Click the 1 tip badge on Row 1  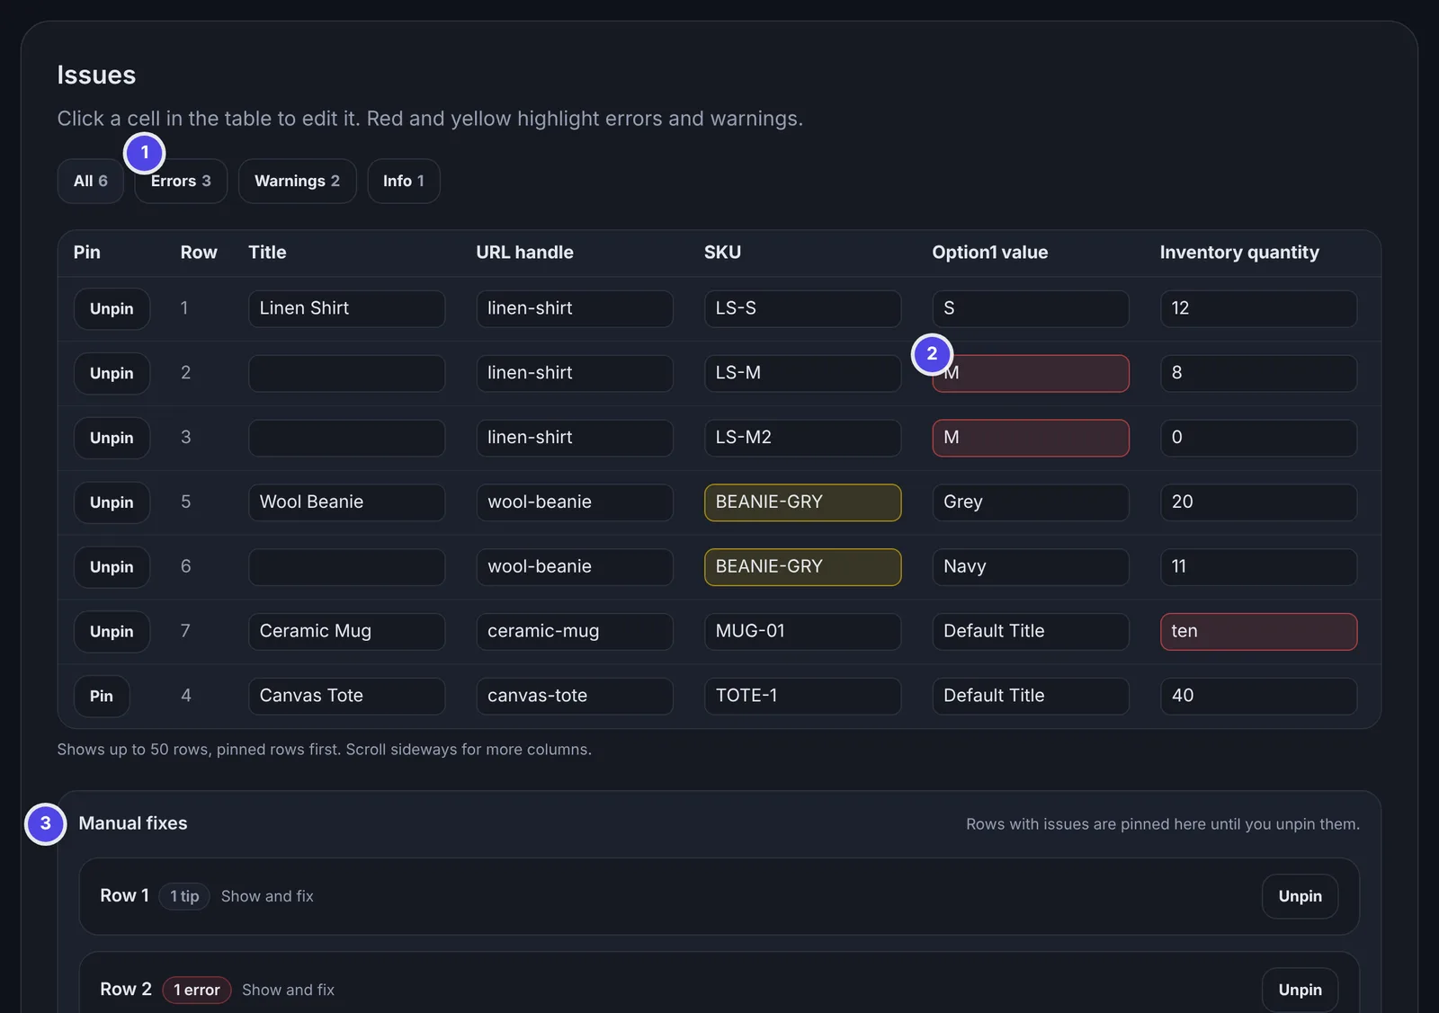point(184,896)
